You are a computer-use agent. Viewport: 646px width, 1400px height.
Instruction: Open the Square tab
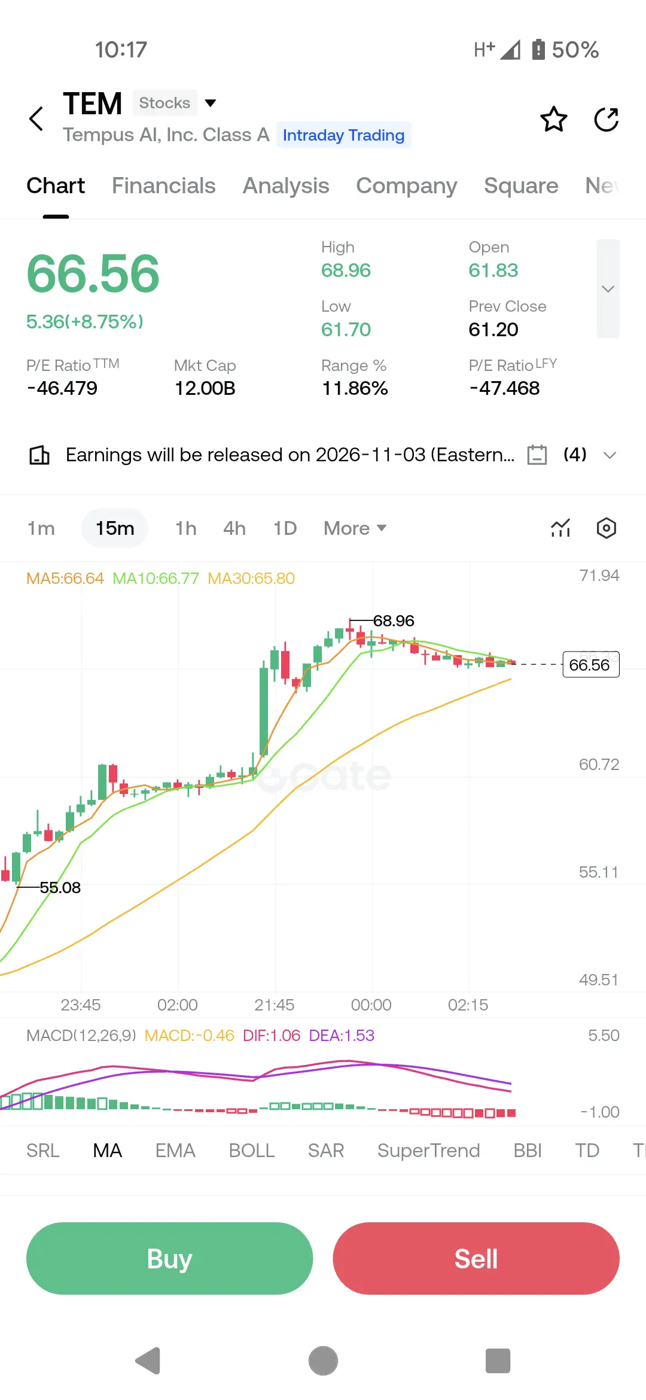click(x=521, y=185)
